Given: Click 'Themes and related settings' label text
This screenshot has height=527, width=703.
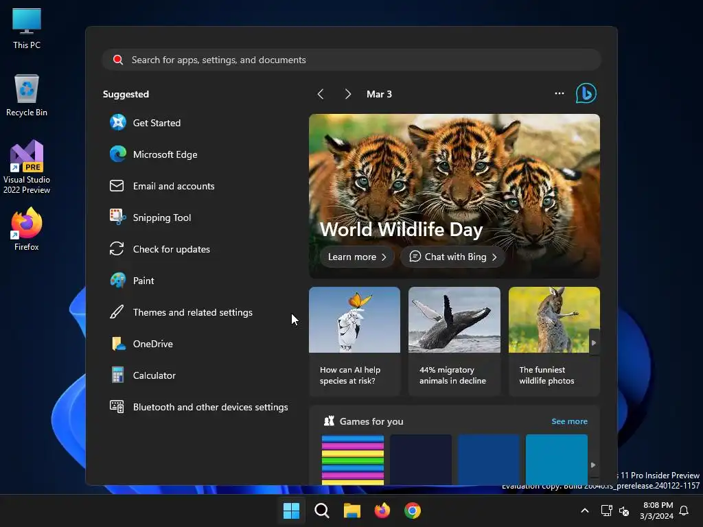Looking at the screenshot, I should pyautogui.click(x=193, y=312).
